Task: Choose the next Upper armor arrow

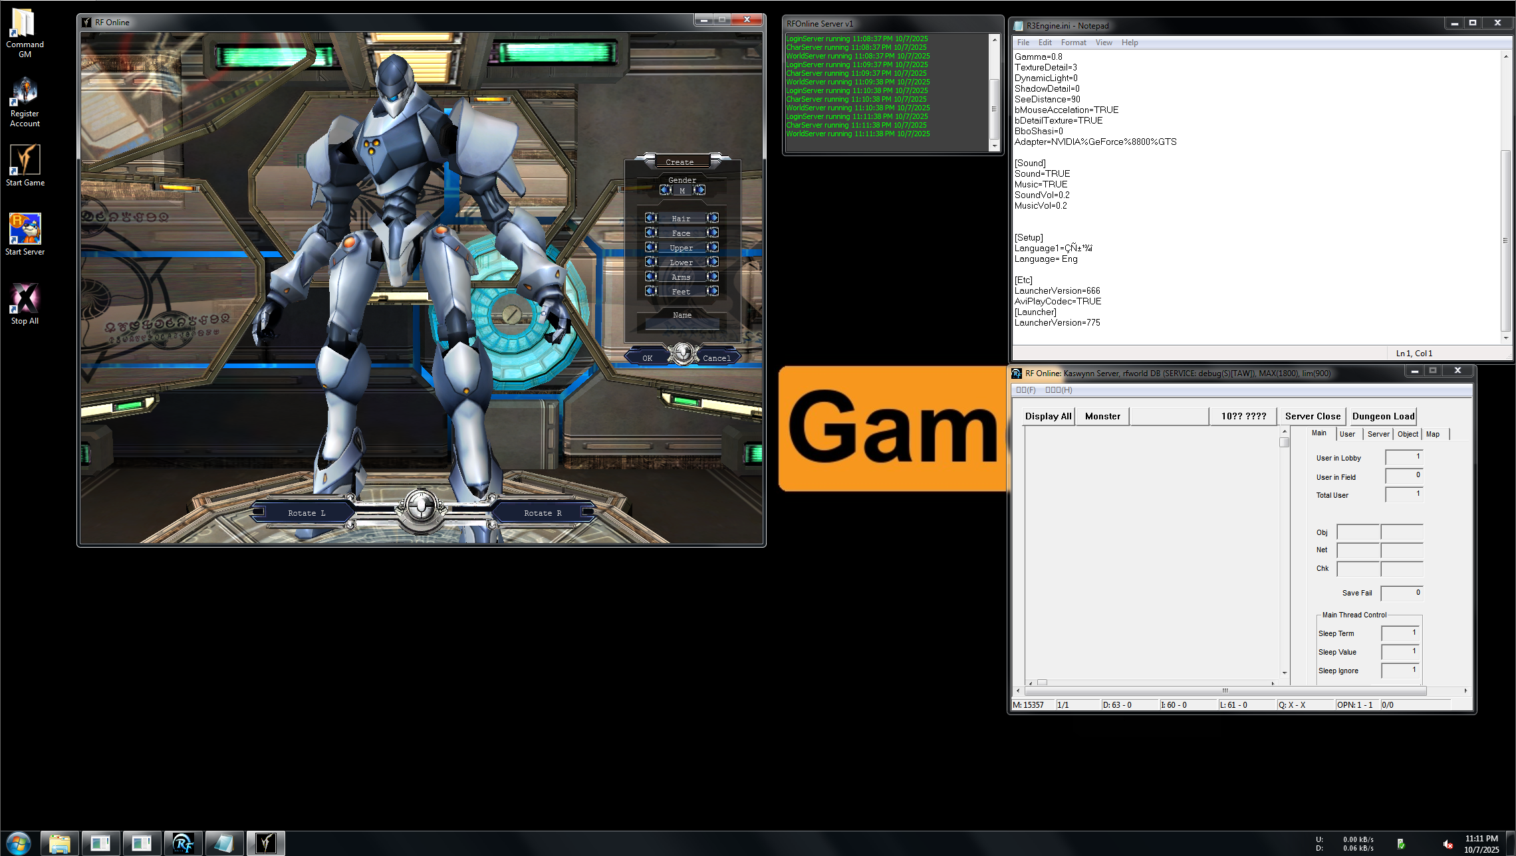Action: click(713, 247)
